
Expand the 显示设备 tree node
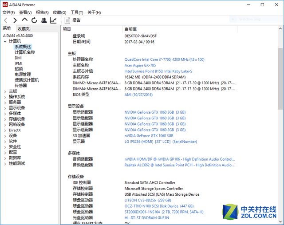coord(5,108)
